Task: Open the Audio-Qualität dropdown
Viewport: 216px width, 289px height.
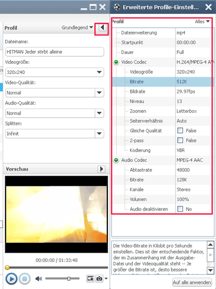Action: [x=99, y=113]
